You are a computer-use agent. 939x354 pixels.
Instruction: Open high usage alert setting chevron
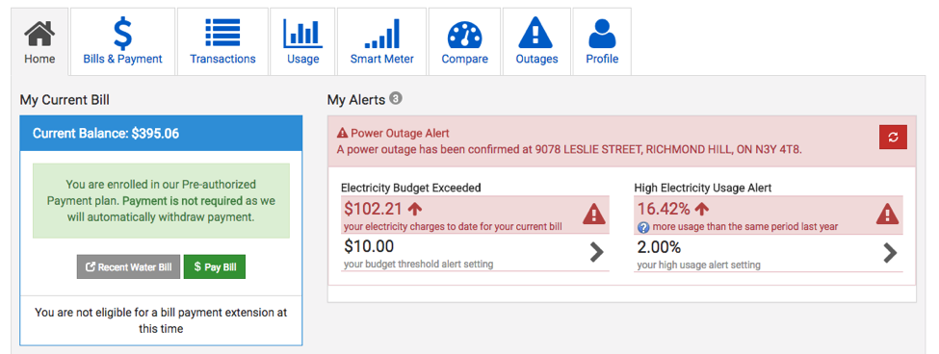tap(891, 253)
